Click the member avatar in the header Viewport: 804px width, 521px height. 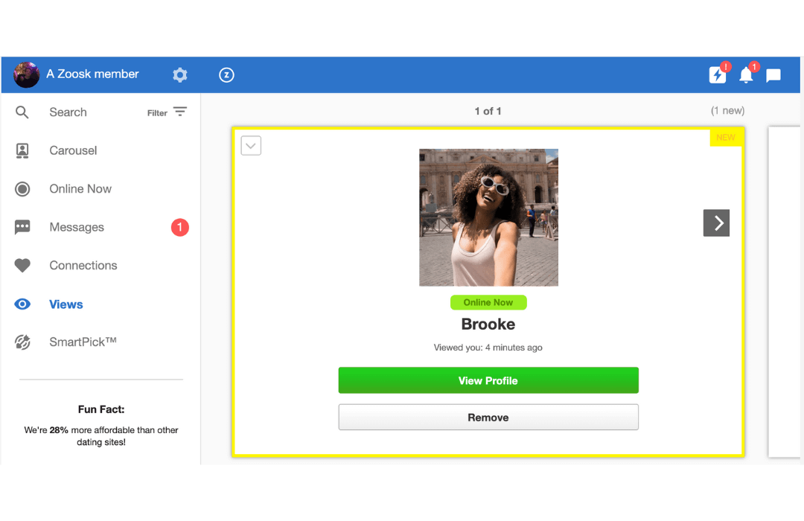(27, 74)
